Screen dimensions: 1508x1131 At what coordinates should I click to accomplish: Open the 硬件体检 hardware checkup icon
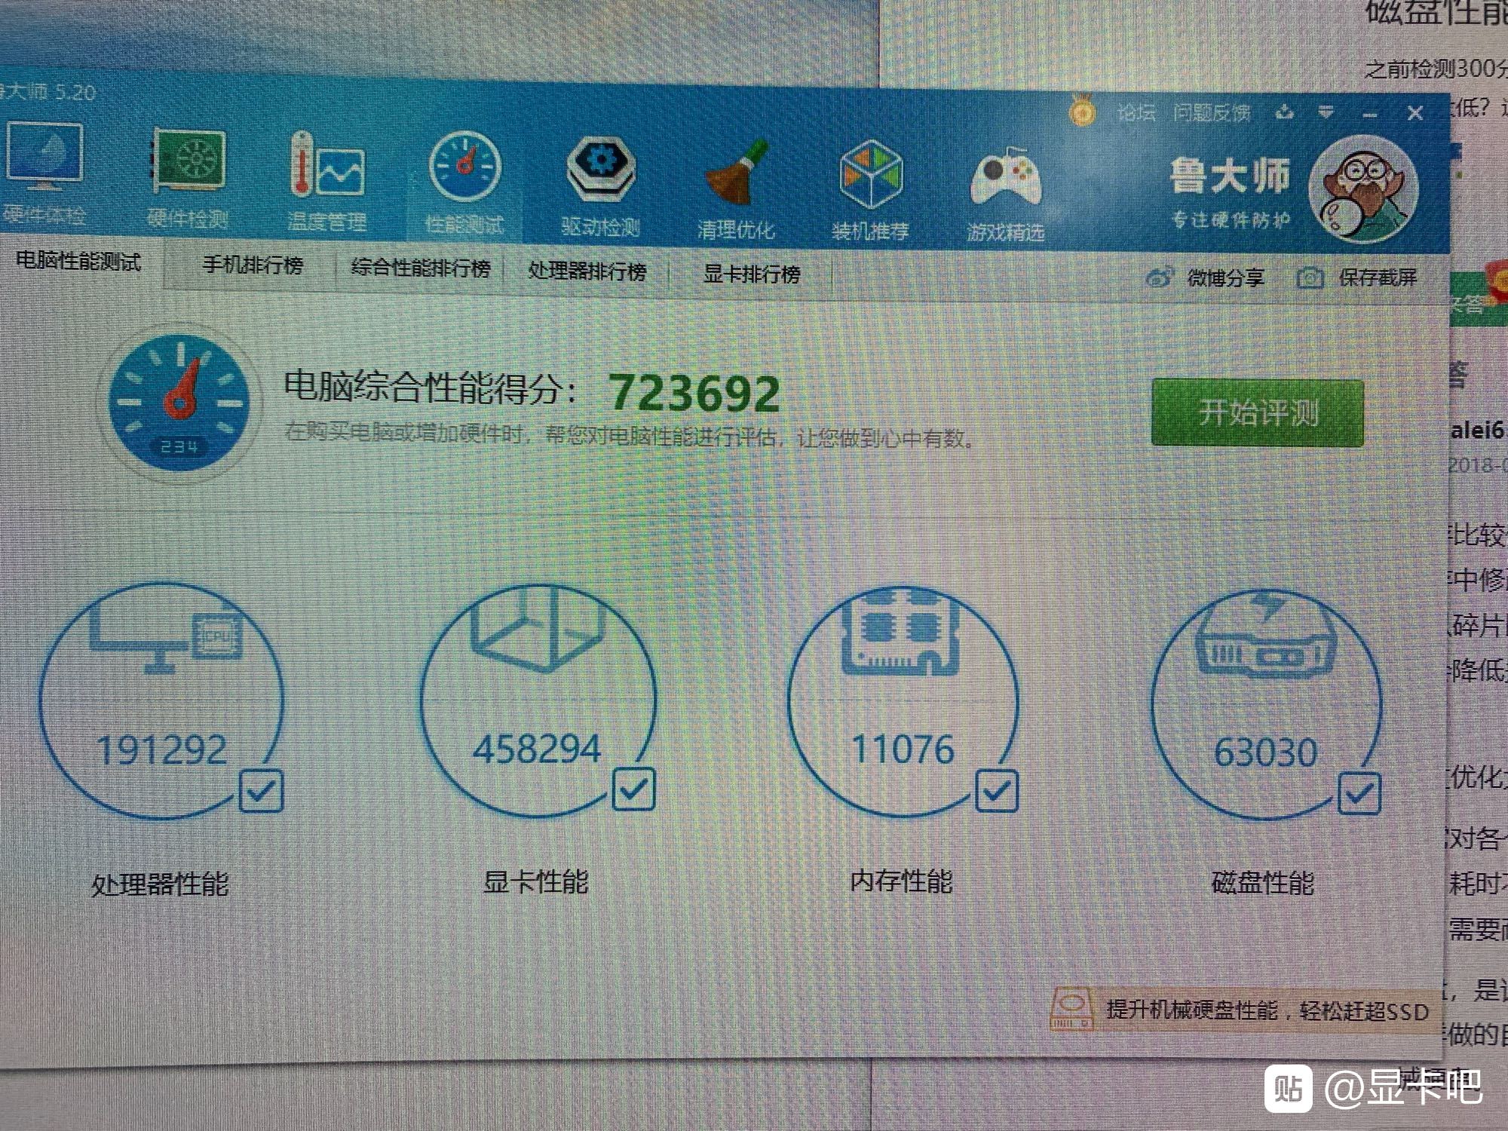pos(44,157)
